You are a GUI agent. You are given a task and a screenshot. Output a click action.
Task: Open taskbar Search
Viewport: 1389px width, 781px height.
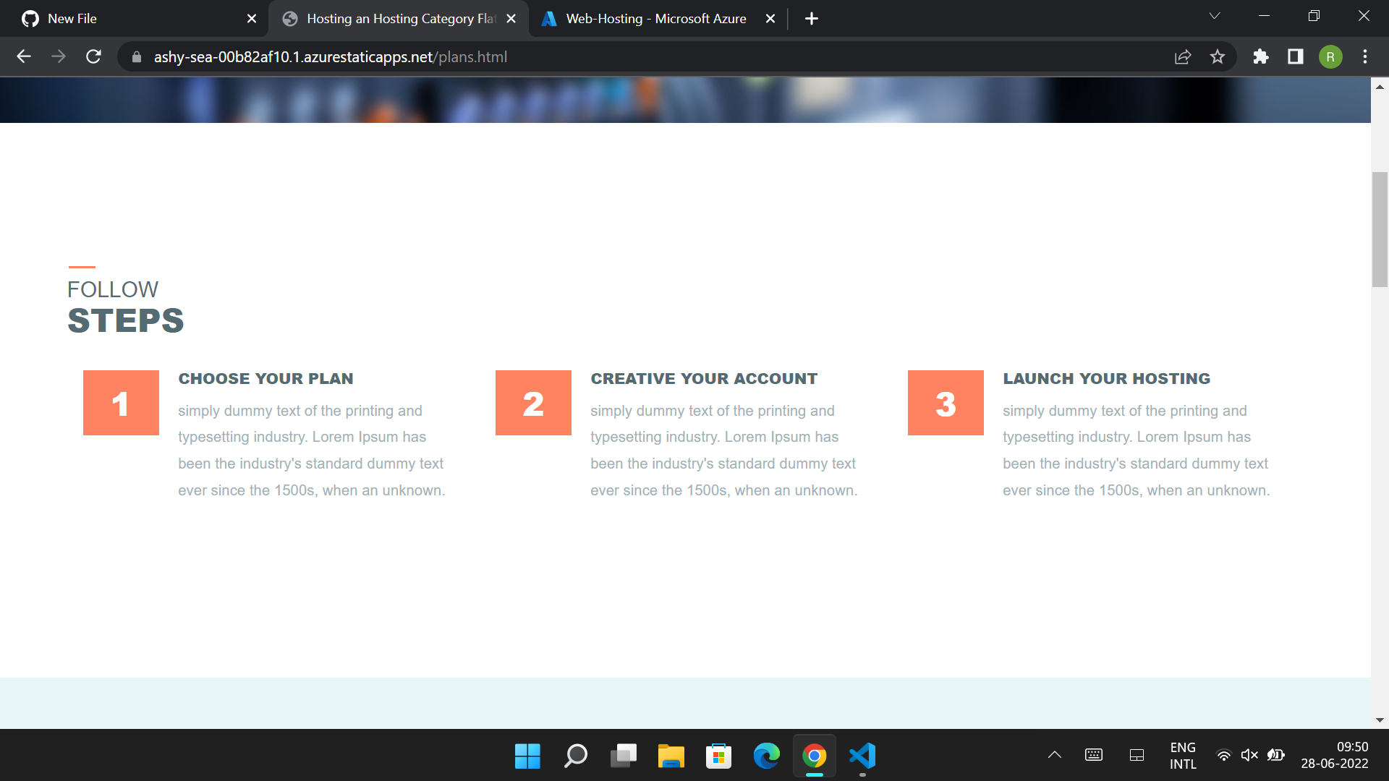[x=575, y=756]
